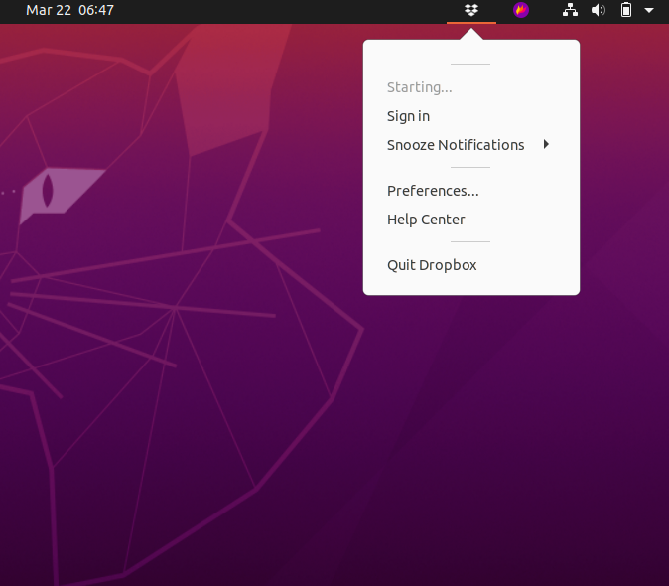Image resolution: width=669 pixels, height=586 pixels.
Task: Expand the system menu arrow
Action: [x=649, y=10]
